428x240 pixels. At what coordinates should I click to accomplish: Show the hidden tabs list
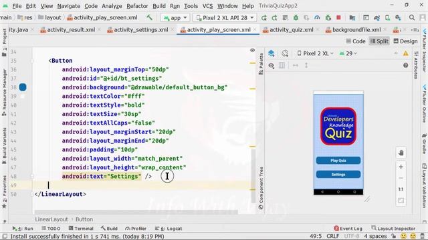[415, 29]
